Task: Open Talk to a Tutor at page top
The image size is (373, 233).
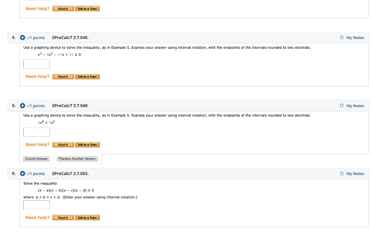Action: pyautogui.click(x=87, y=9)
